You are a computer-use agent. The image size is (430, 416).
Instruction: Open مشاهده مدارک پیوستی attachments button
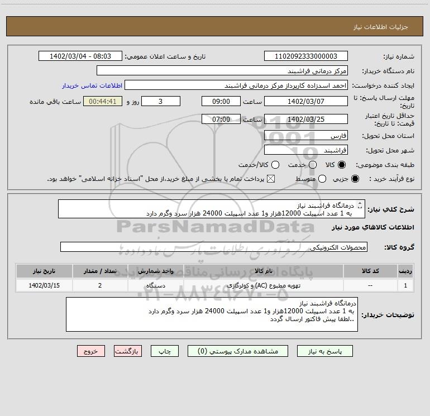(238, 351)
